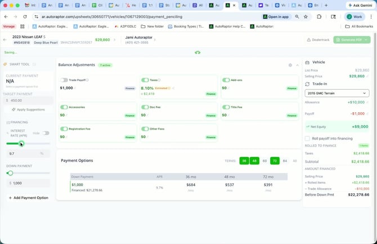Open the 2015 GMC Terrain trade-in dropdown

pos(336,93)
